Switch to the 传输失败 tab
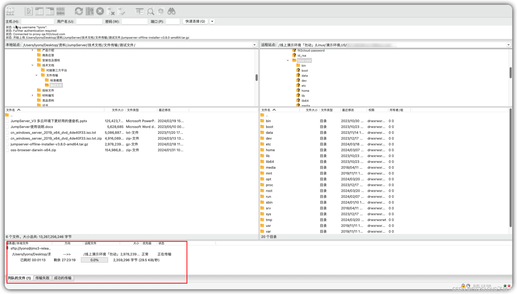Screen dimensions: 517x294 (42, 278)
